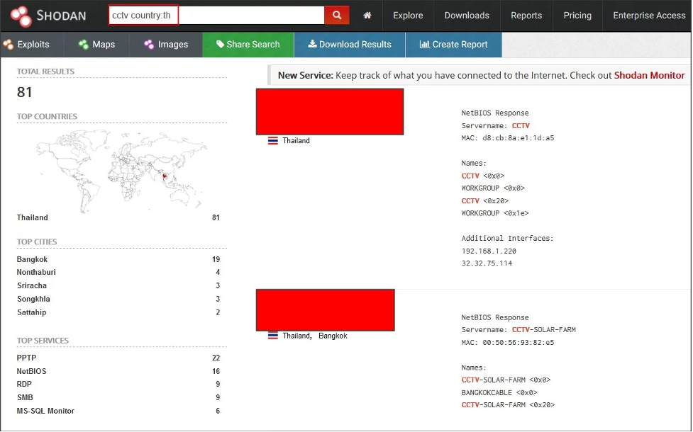Filter by NetBIOS service
This screenshot has width=693, height=432.
[x=31, y=371]
